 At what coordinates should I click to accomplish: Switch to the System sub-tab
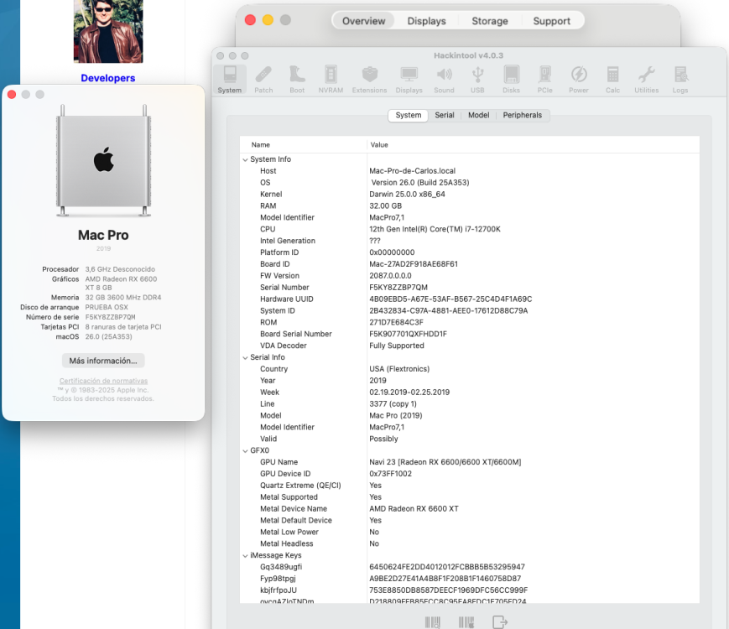pos(409,115)
